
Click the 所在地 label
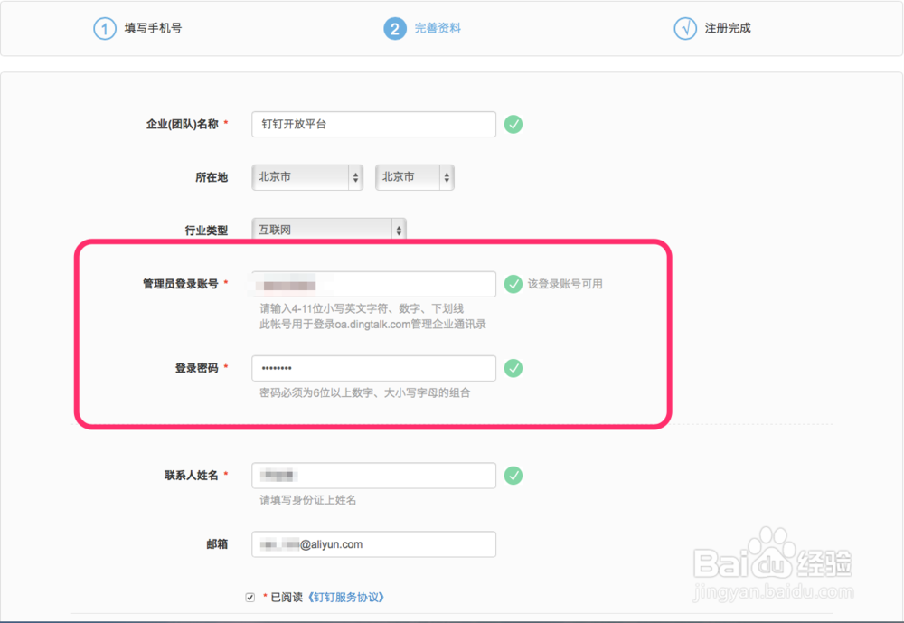pyautogui.click(x=212, y=177)
